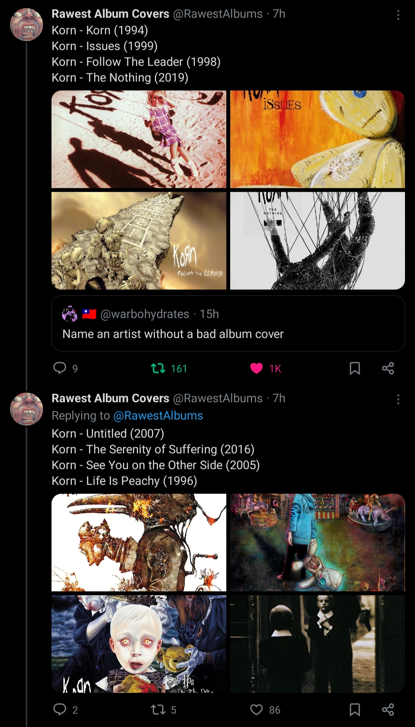Share the first tweet via share icon
The image size is (415, 727).
click(388, 368)
